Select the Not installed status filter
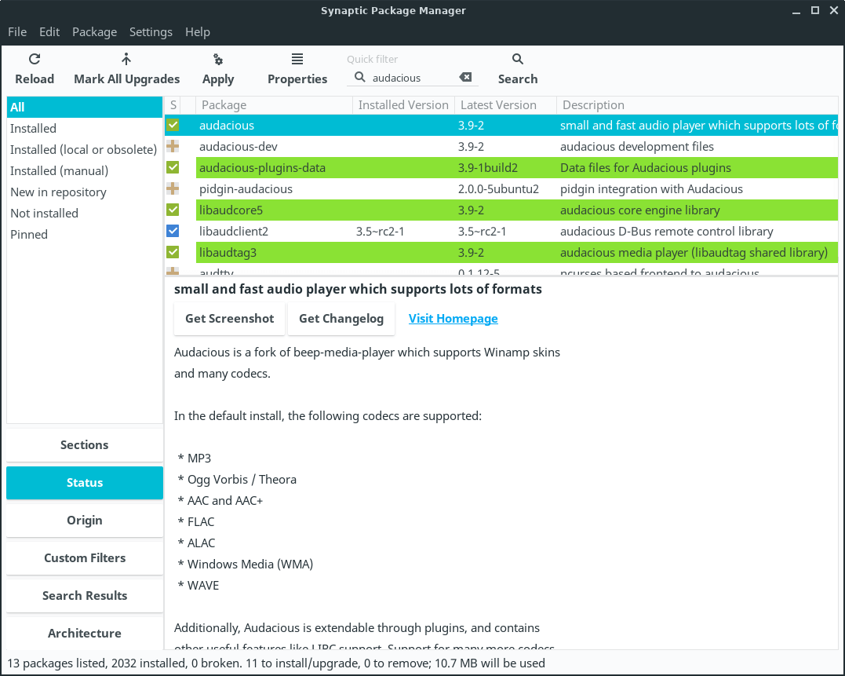 (44, 214)
